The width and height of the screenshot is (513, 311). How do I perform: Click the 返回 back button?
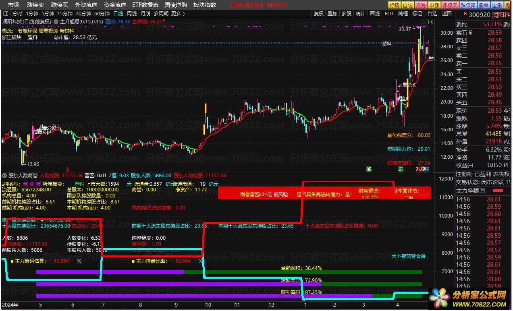pyautogui.click(x=447, y=13)
